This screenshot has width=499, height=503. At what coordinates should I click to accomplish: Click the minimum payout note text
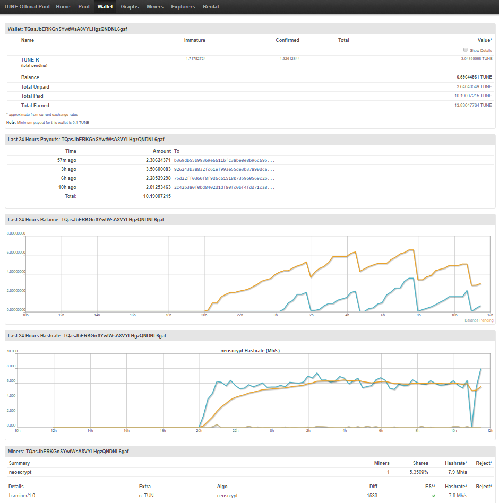point(48,122)
